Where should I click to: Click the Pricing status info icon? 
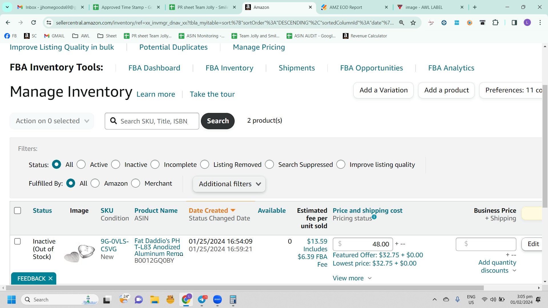click(374, 217)
